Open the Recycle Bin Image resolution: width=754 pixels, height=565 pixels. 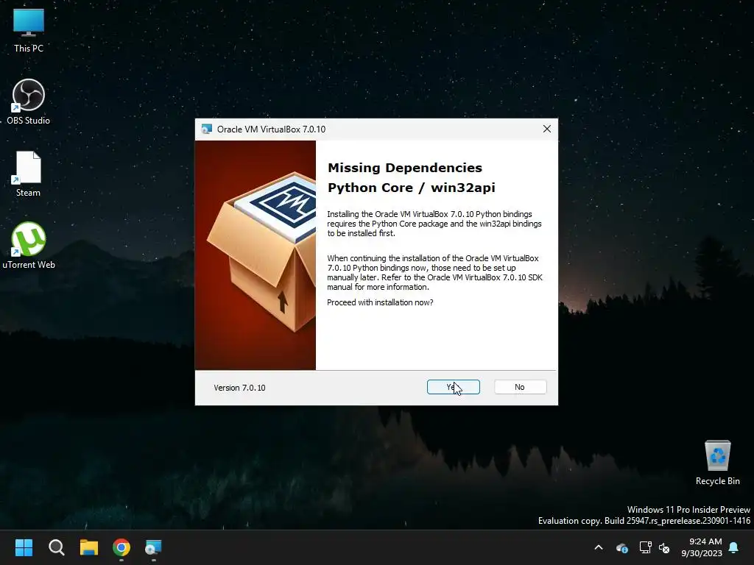point(717,462)
